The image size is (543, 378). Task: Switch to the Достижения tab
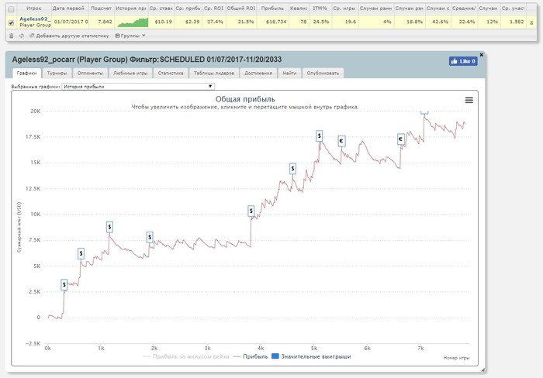click(x=258, y=73)
